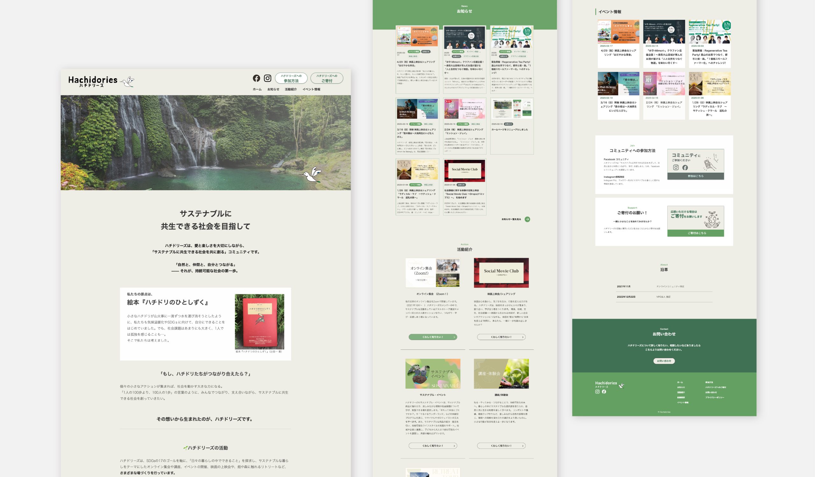Click the 2022年12月22日 row in 沿革

click(664, 297)
